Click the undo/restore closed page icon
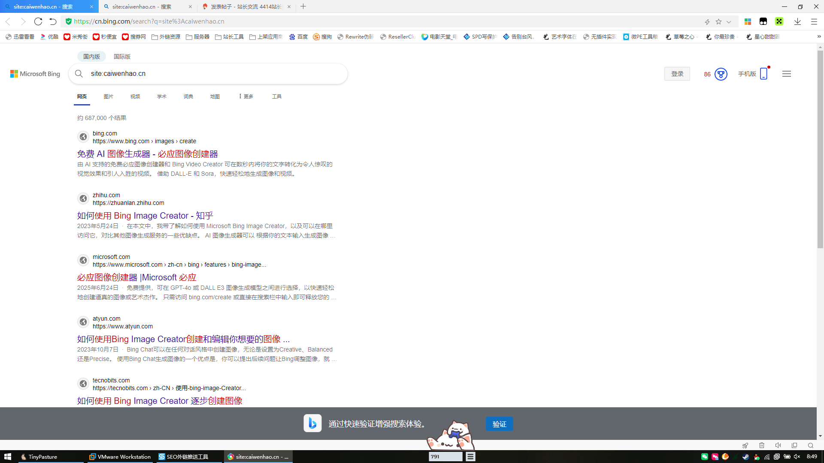Viewport: 824px width, 463px height. [x=53, y=21]
